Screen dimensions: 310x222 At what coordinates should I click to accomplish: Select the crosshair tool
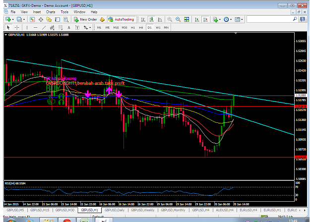point(17,28)
